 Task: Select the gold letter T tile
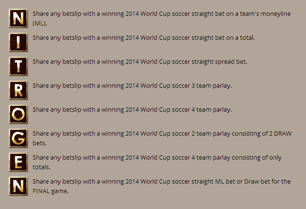(18, 67)
